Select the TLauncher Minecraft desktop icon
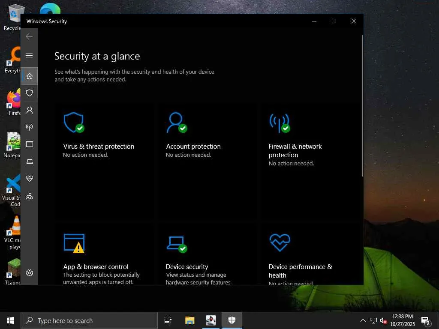Viewport: 439px width, 329px height. (12, 272)
